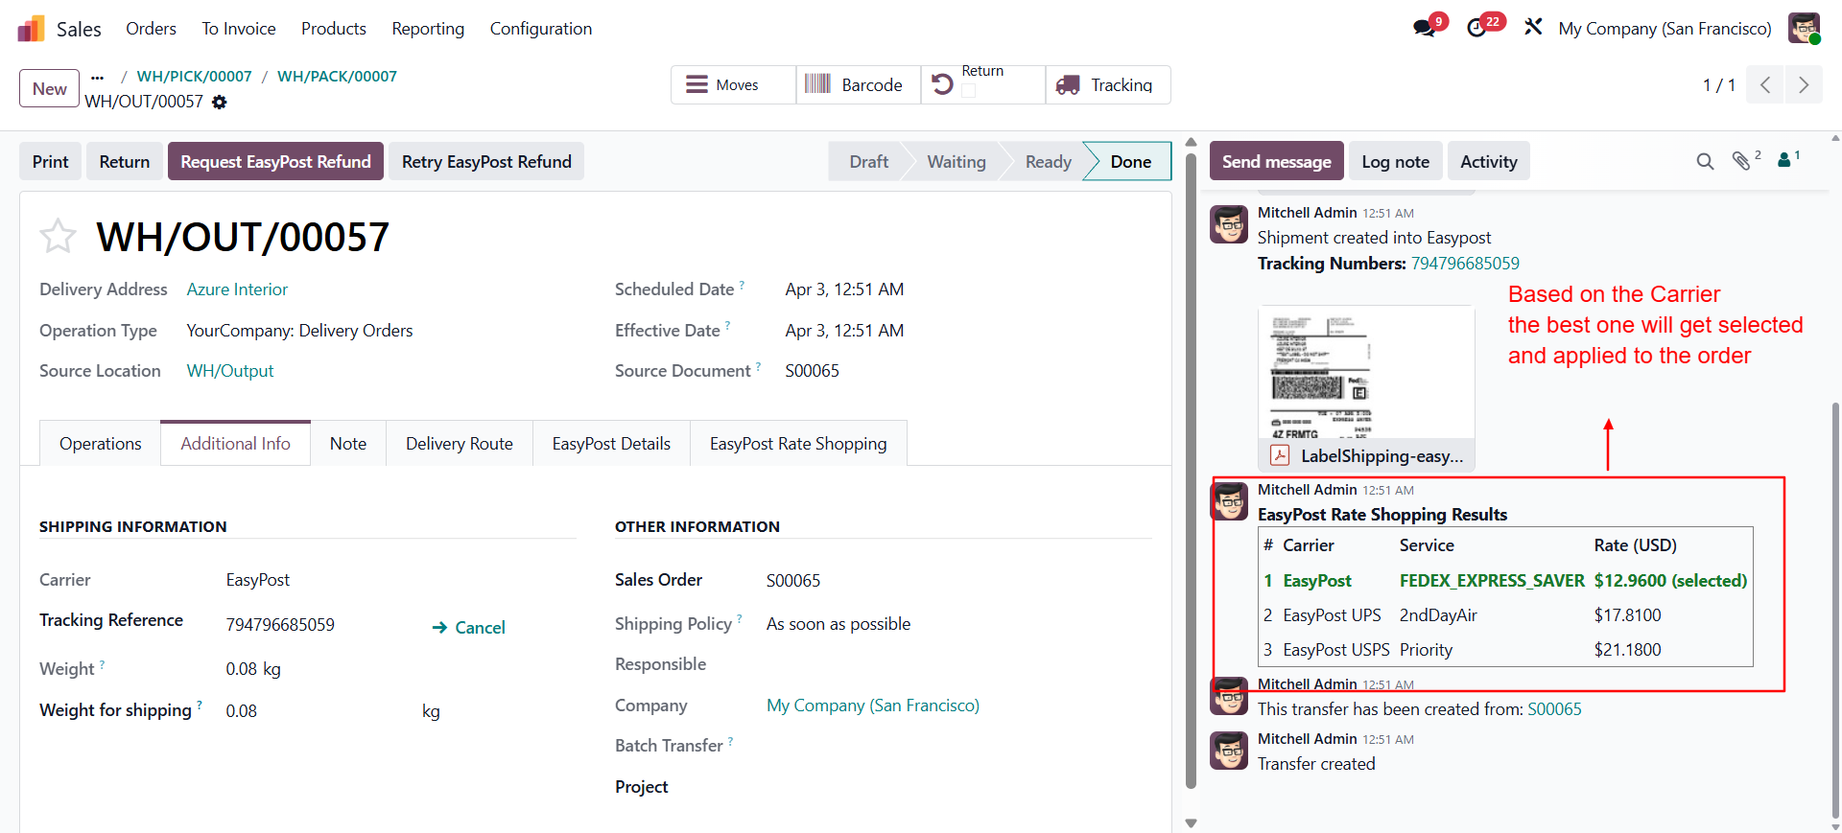Image resolution: width=1842 pixels, height=833 pixels.
Task: Click Retry EasyPost Refund
Action: [x=486, y=161]
